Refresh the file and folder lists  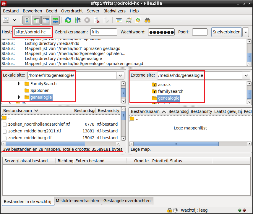[x=68, y=20]
